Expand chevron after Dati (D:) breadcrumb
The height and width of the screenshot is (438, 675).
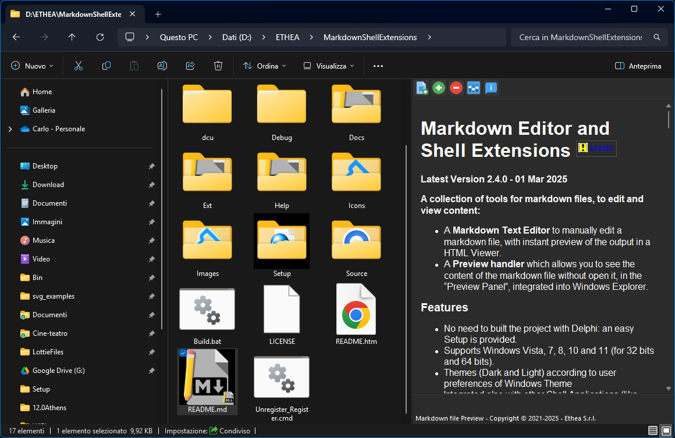[264, 37]
